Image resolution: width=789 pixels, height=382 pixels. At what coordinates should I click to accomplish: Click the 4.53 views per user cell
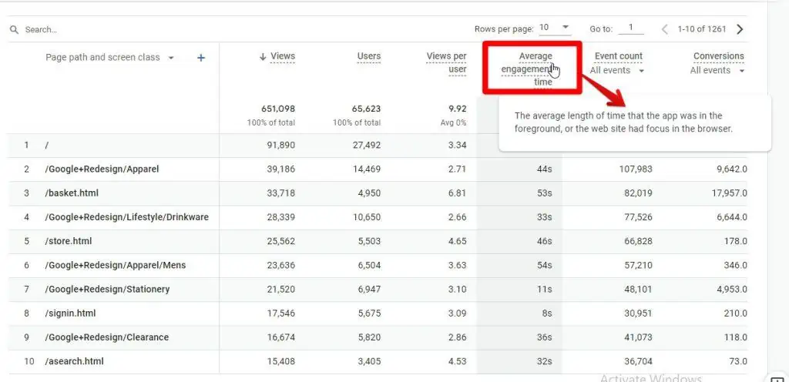click(x=458, y=361)
